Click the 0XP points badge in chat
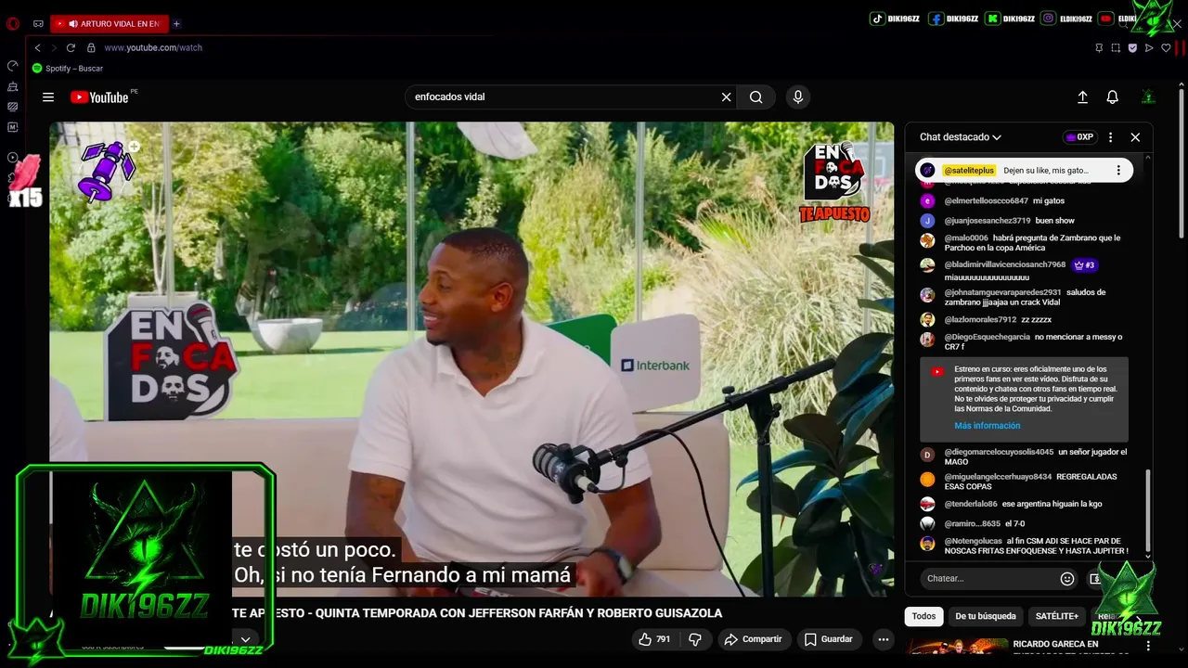 click(1079, 137)
